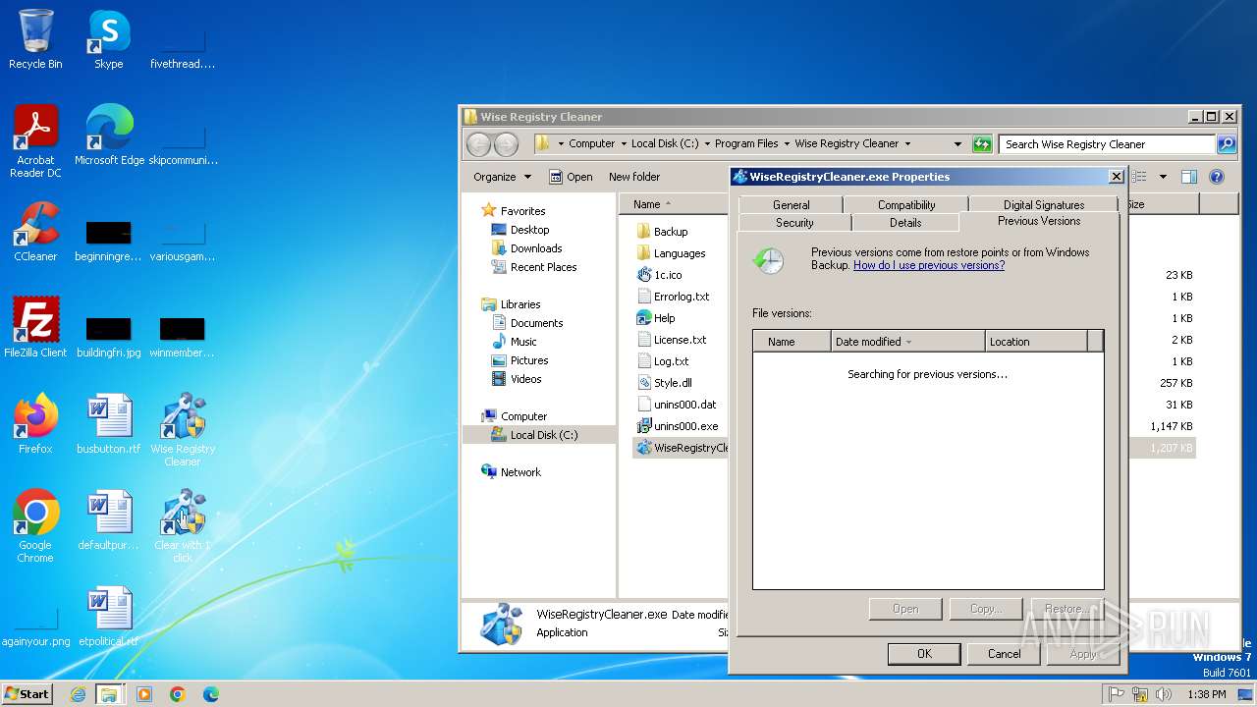Switch to Digital Signatures tab

1043,204
